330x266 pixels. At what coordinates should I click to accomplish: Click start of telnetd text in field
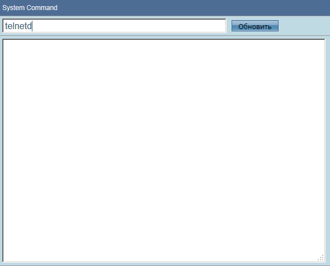[5, 26]
